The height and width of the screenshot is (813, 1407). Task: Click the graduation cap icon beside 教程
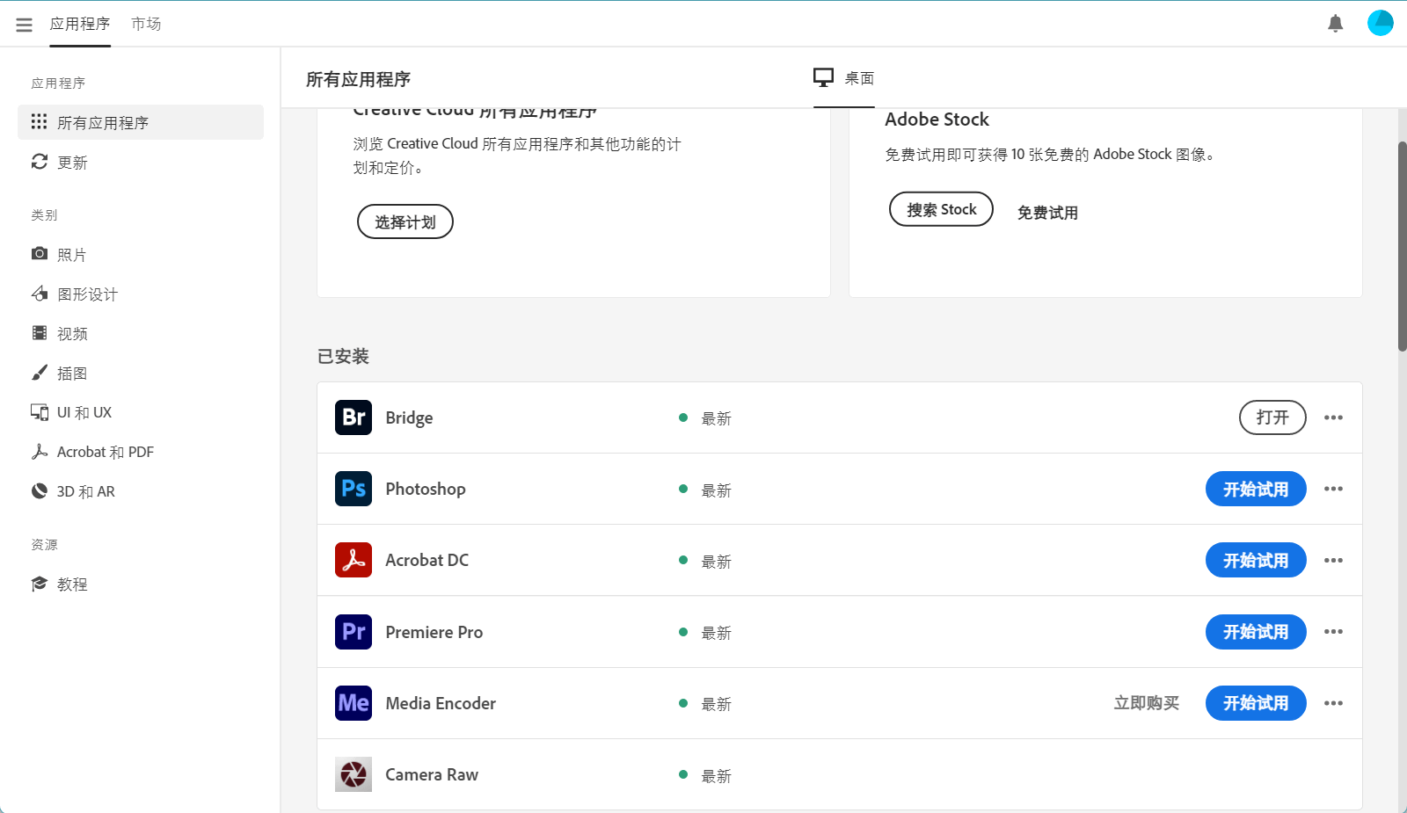pos(39,584)
